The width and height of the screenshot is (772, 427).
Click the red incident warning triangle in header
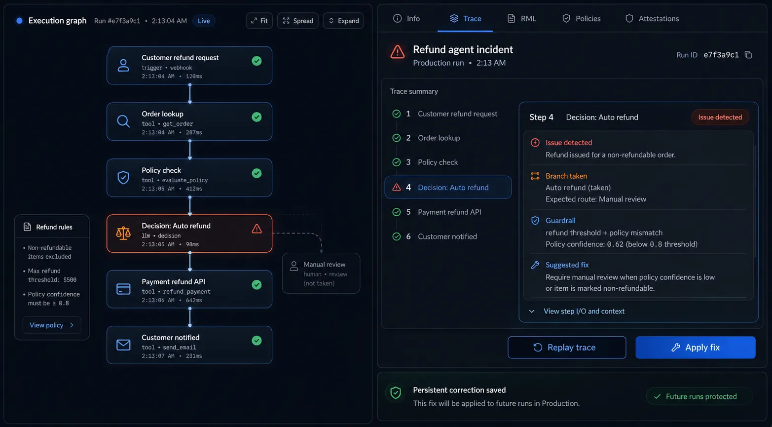point(398,52)
